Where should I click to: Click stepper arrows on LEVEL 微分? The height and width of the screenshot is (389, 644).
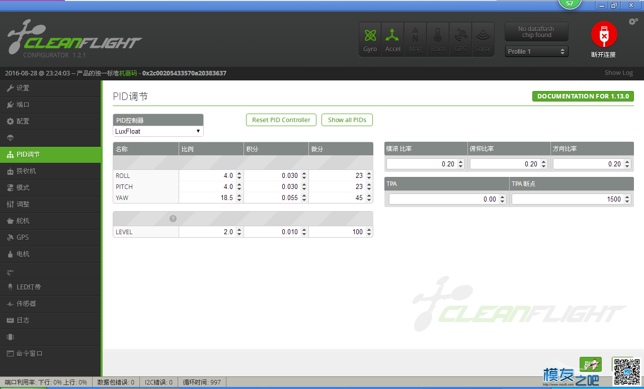369,232
